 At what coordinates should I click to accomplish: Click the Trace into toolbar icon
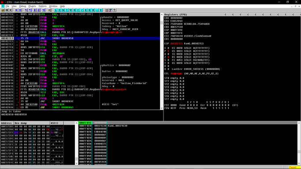35,10
